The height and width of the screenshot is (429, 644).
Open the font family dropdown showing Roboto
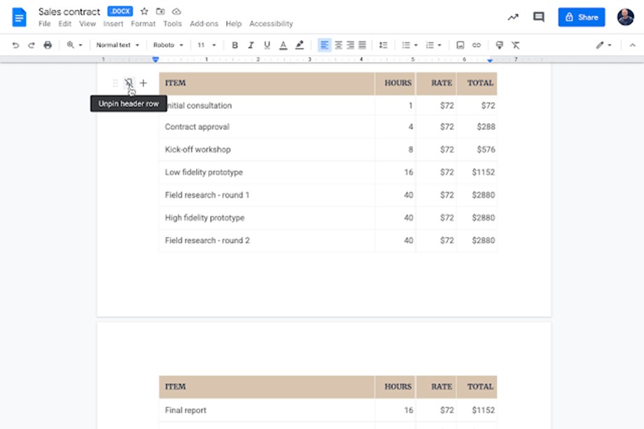point(167,45)
